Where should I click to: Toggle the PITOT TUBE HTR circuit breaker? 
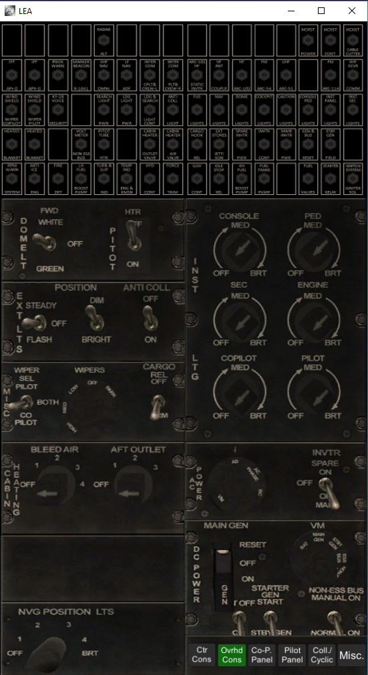(104, 144)
